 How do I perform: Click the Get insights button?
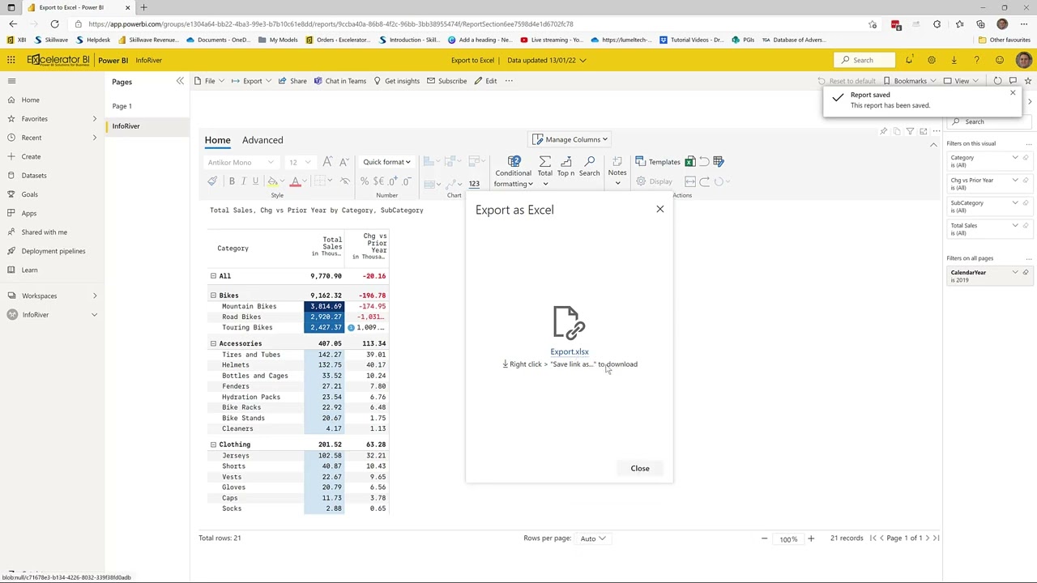pyautogui.click(x=396, y=81)
